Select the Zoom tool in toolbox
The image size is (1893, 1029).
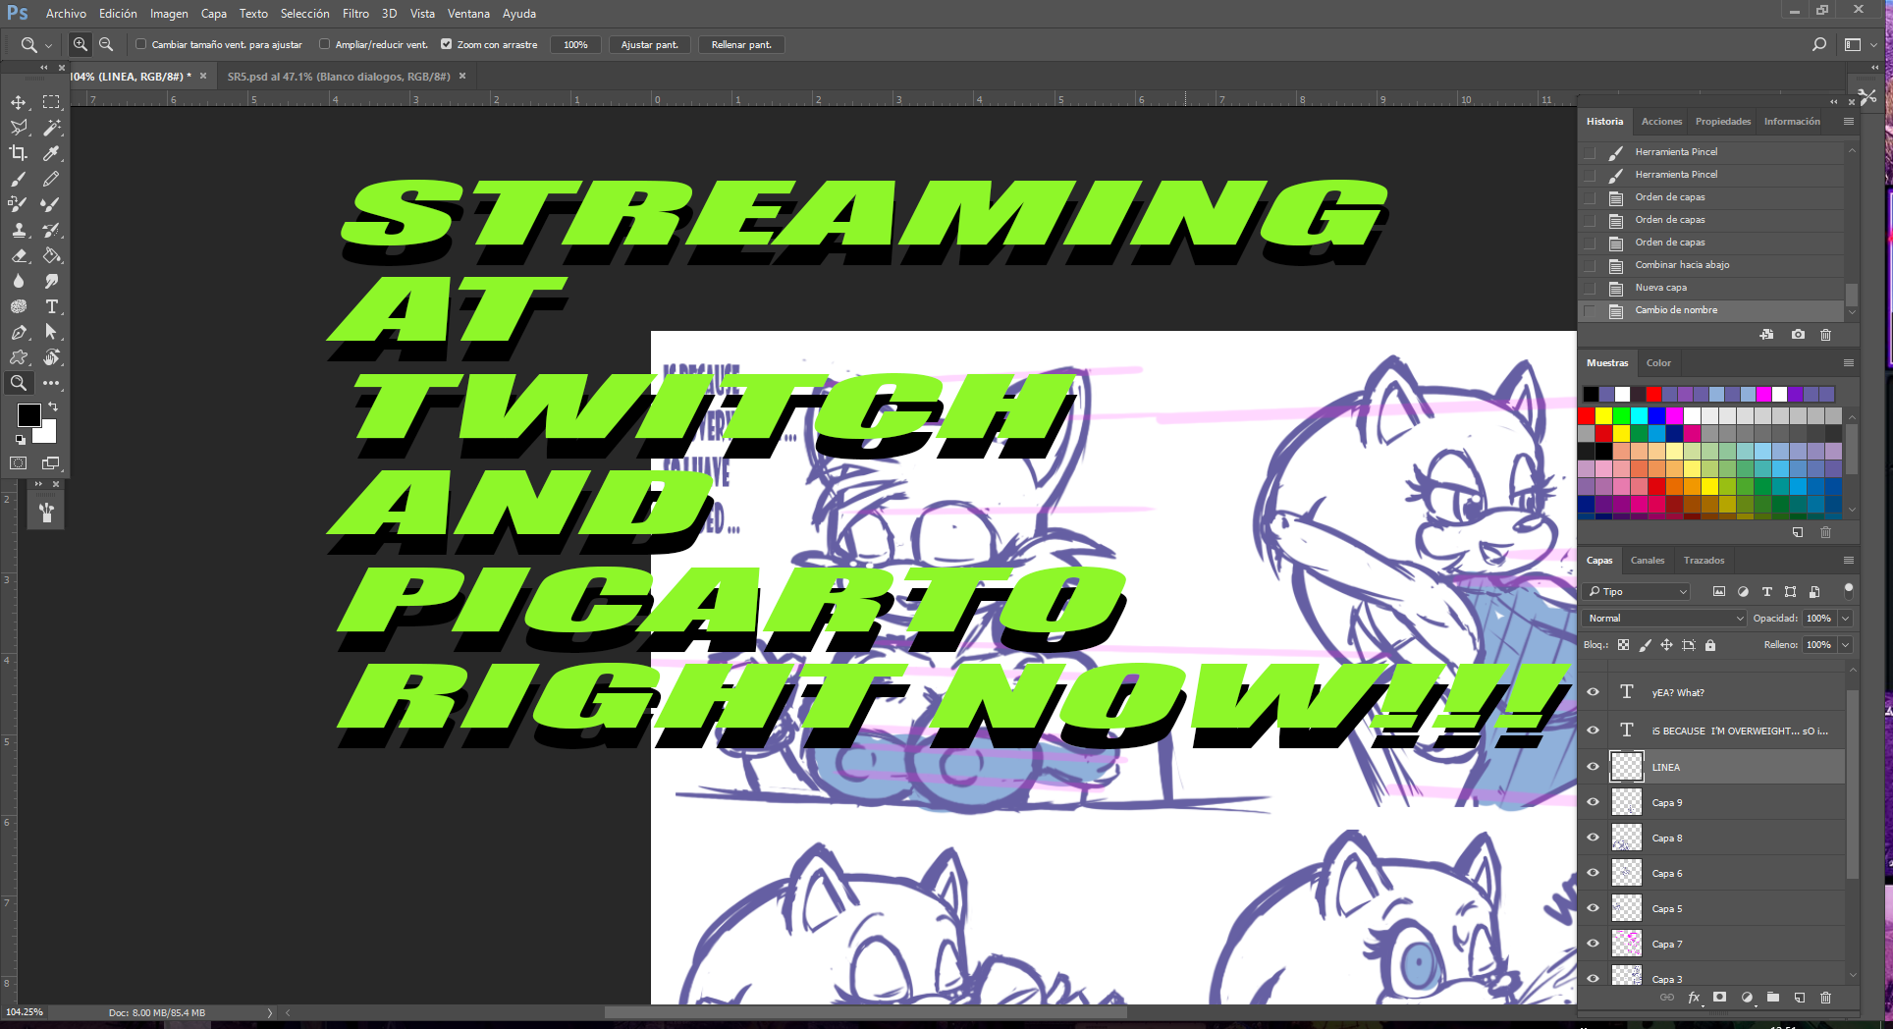point(19,383)
